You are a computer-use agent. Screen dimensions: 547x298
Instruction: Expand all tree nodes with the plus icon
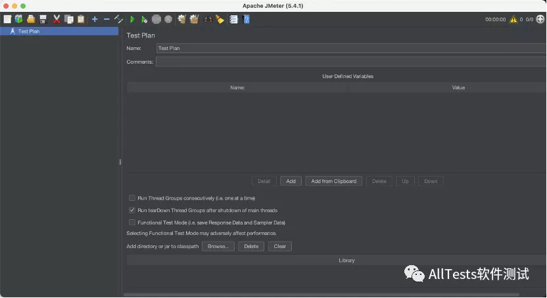click(95, 19)
